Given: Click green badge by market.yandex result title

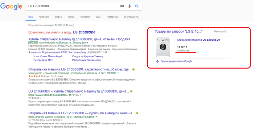Looking at the screenshot, I should coord(137,113).
